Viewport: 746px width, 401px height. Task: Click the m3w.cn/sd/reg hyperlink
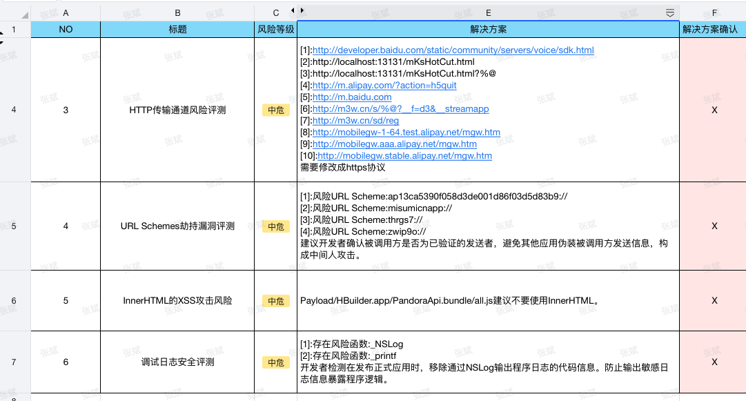[x=355, y=121]
